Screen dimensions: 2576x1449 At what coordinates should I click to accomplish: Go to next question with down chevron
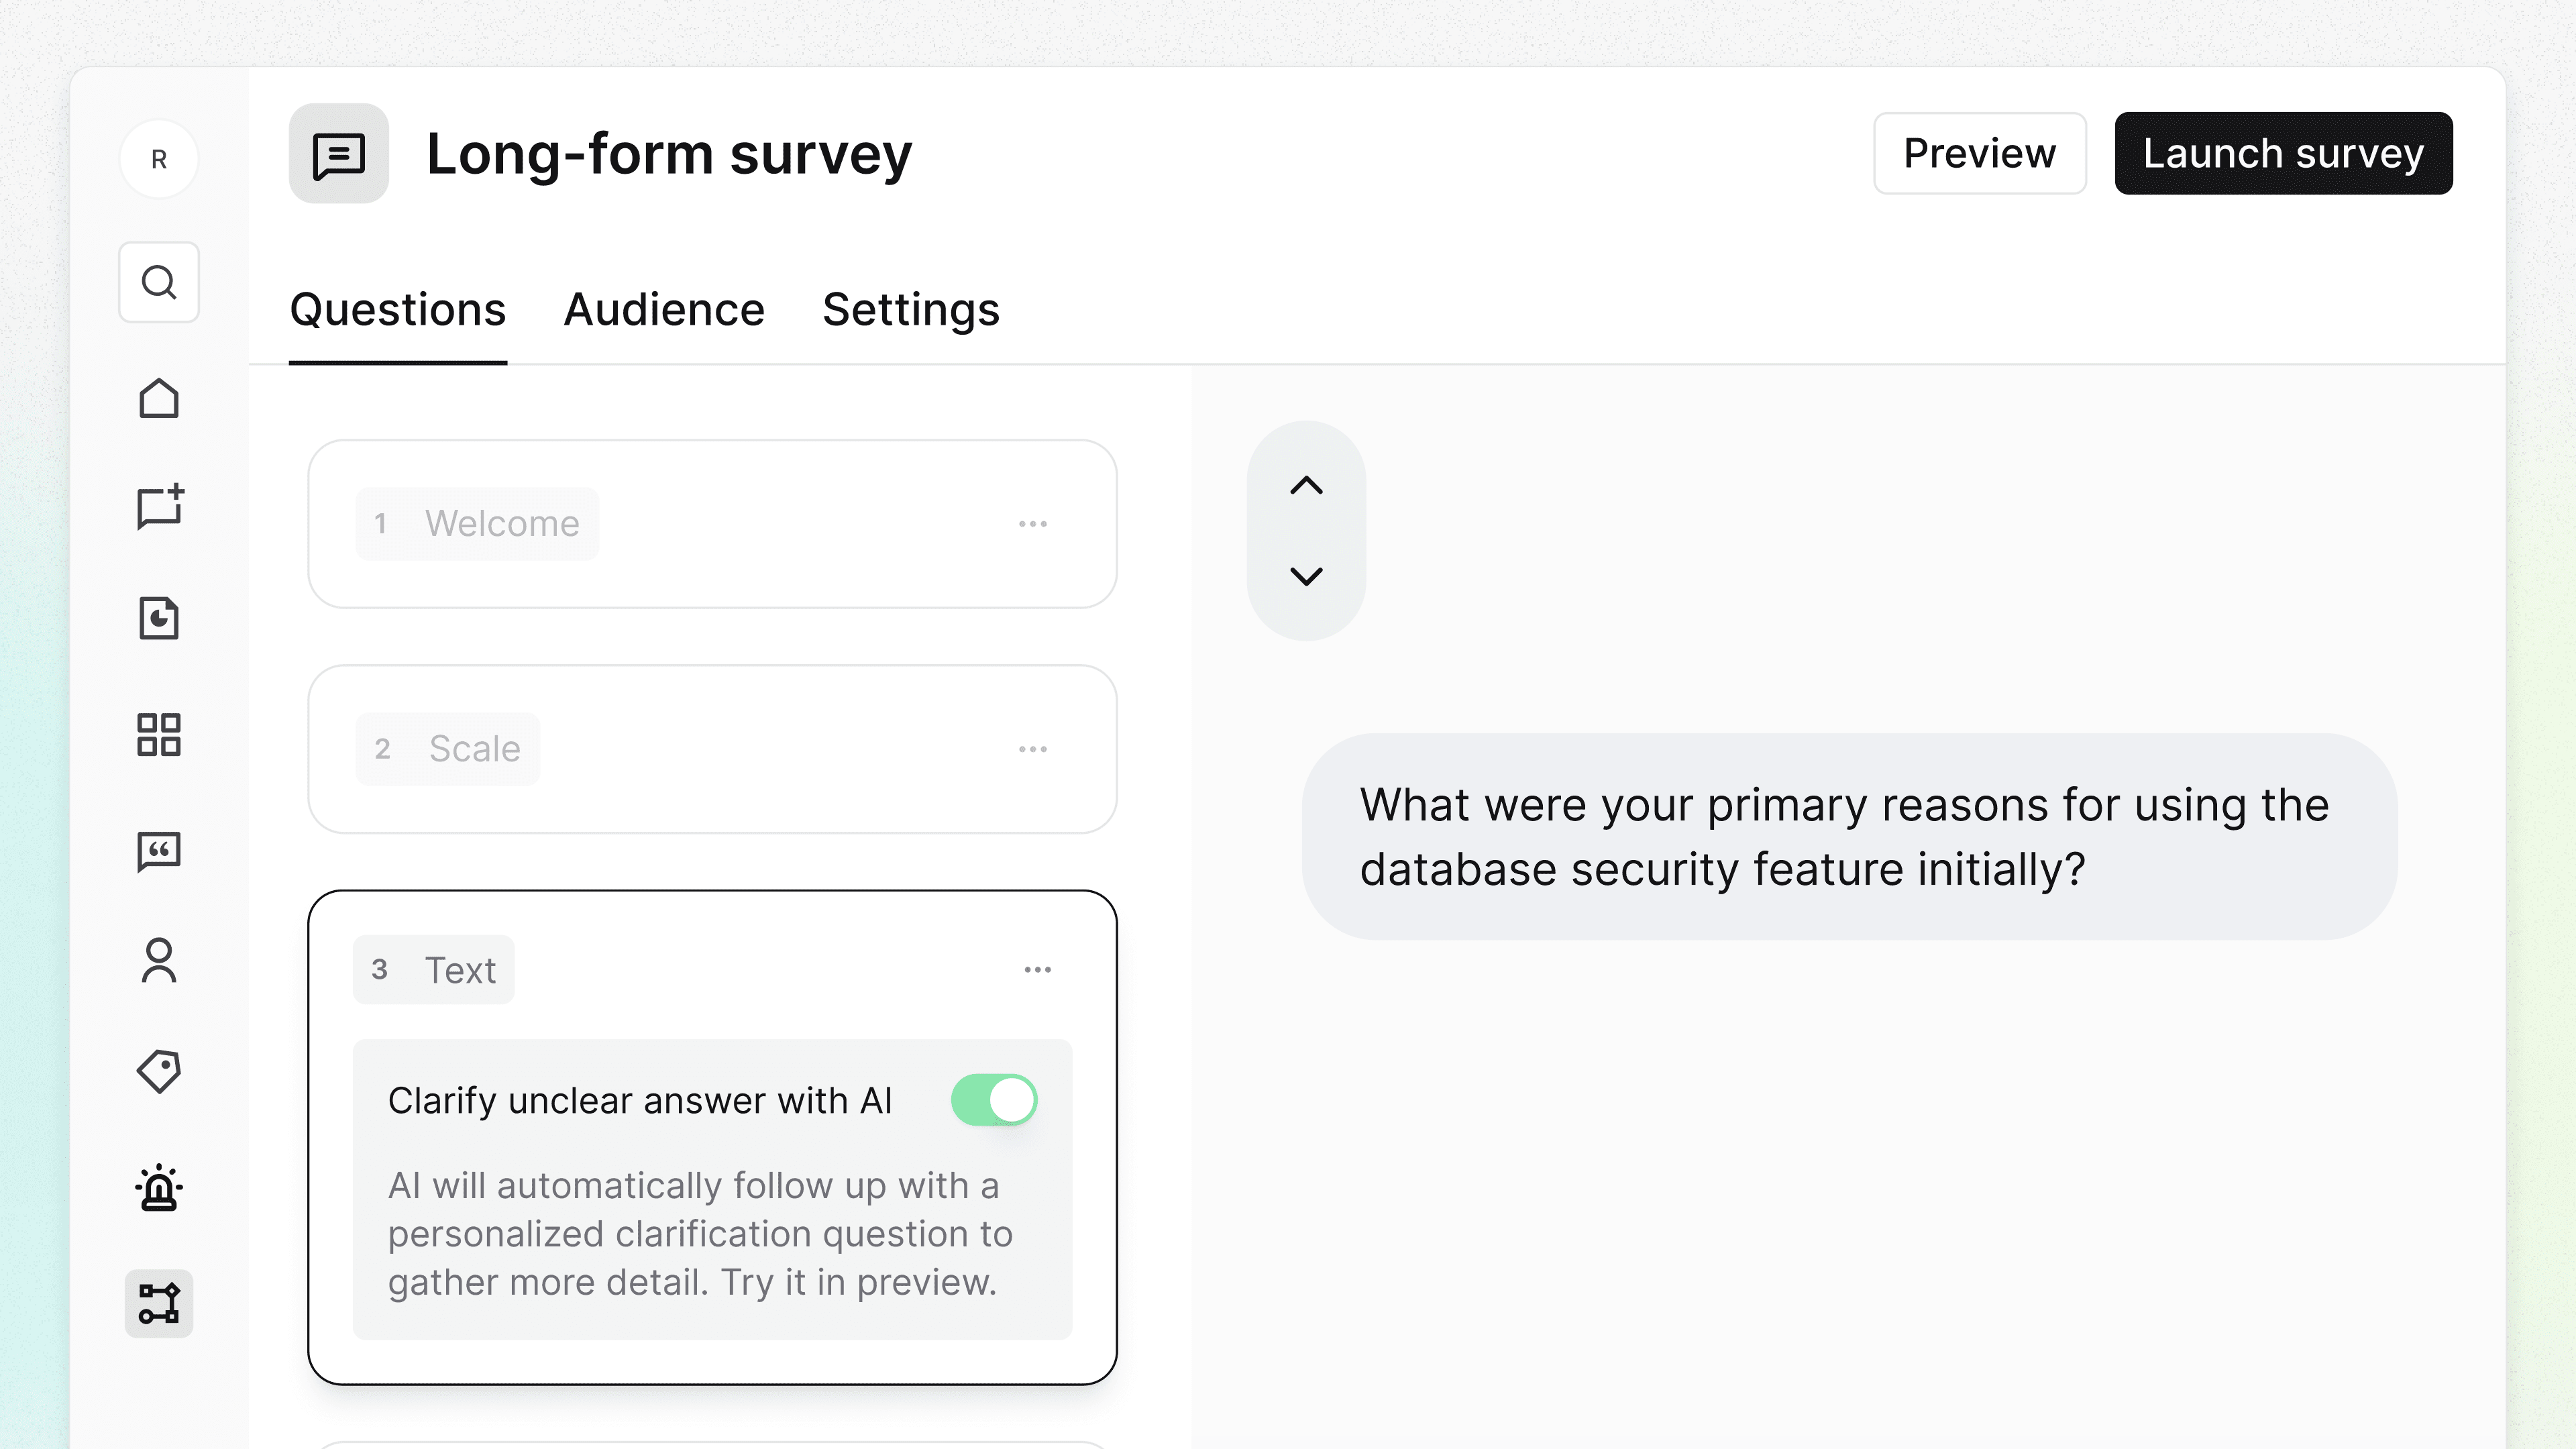[x=1305, y=576]
